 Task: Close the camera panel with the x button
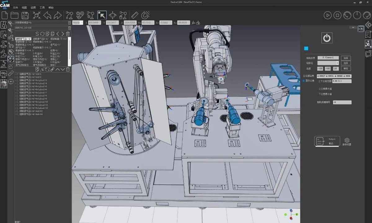point(354,28)
